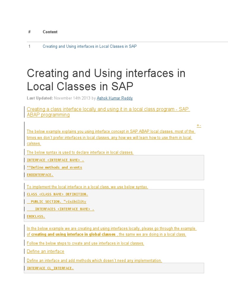
Task: Open 'creating and using interface in global classes' link
Action: (x=73, y=234)
